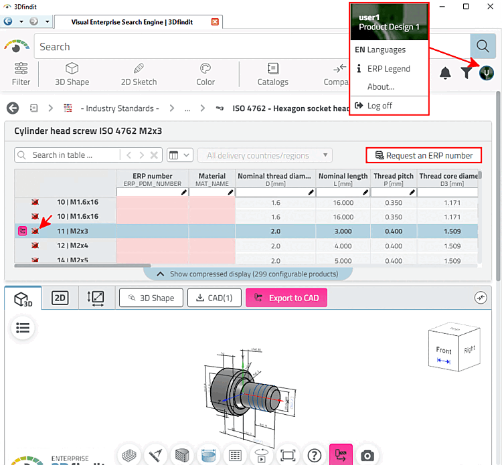Open the All delivery countries/regions dropdown
The height and width of the screenshot is (465, 502).
click(x=265, y=155)
